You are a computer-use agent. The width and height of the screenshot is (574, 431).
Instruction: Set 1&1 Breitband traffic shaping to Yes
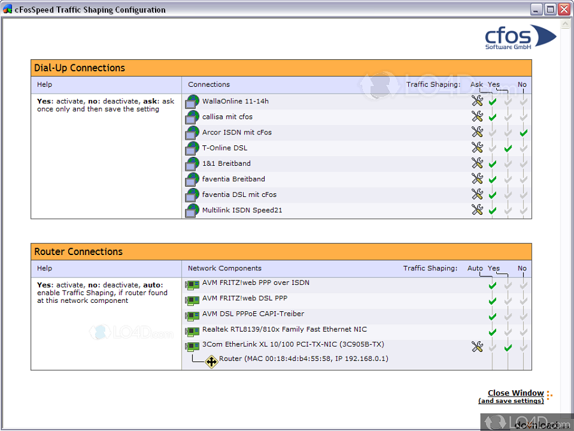[x=508, y=164]
